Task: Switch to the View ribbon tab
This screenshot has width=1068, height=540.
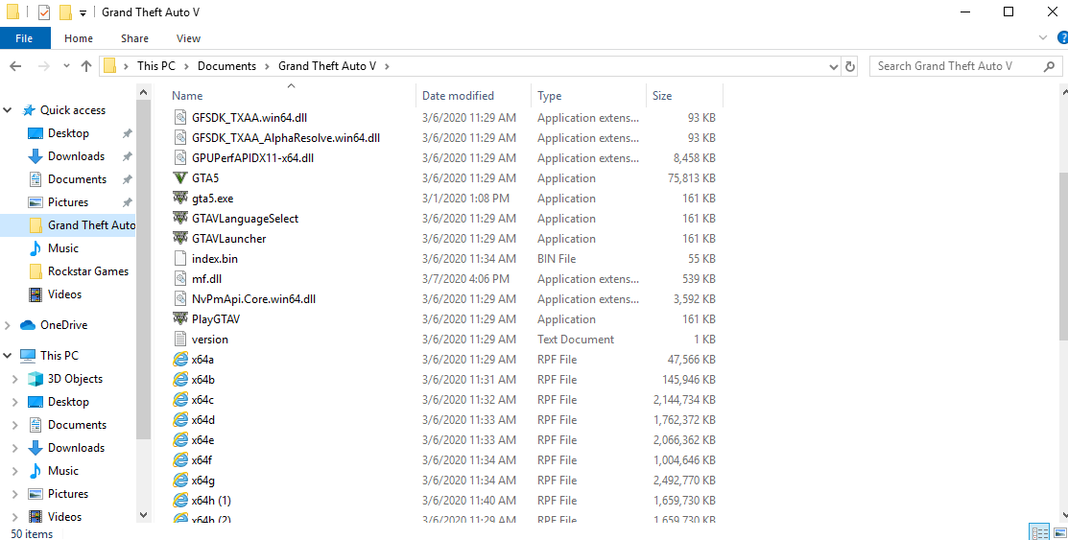Action: pos(188,38)
